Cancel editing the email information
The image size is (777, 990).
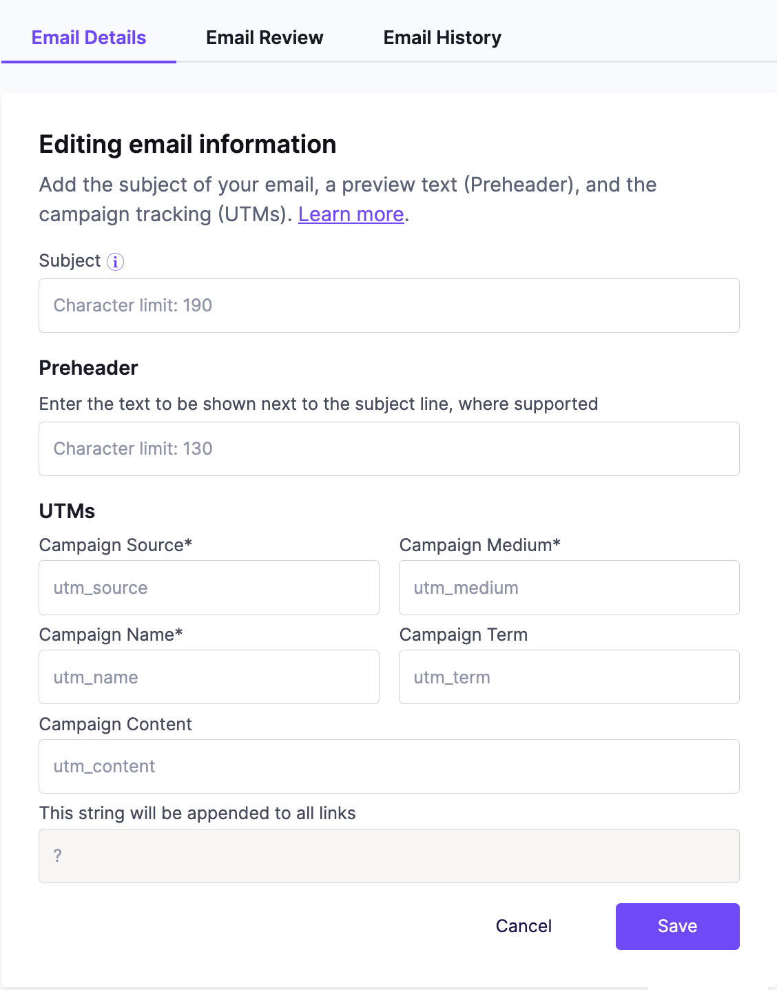point(524,926)
